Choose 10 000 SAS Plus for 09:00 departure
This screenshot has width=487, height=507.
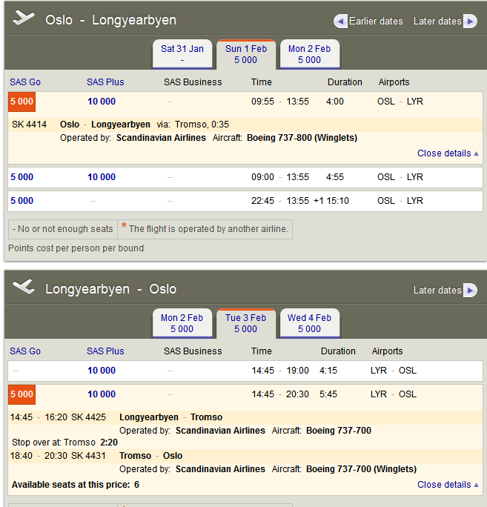pyautogui.click(x=102, y=177)
